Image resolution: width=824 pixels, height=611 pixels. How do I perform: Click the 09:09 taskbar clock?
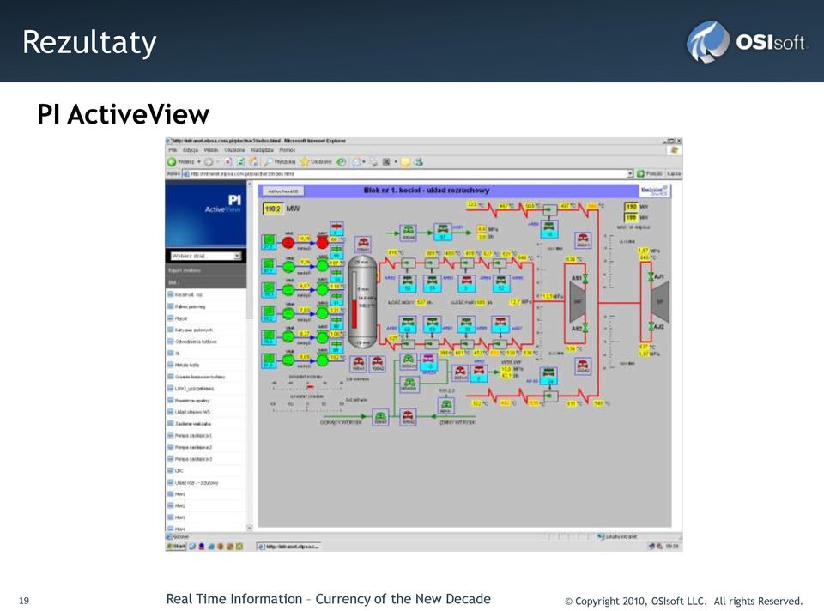[x=672, y=547]
